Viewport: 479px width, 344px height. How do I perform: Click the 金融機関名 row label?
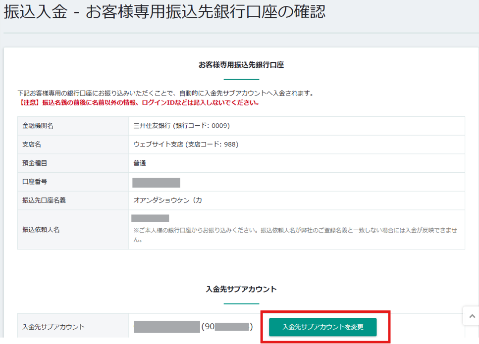tap(38, 126)
